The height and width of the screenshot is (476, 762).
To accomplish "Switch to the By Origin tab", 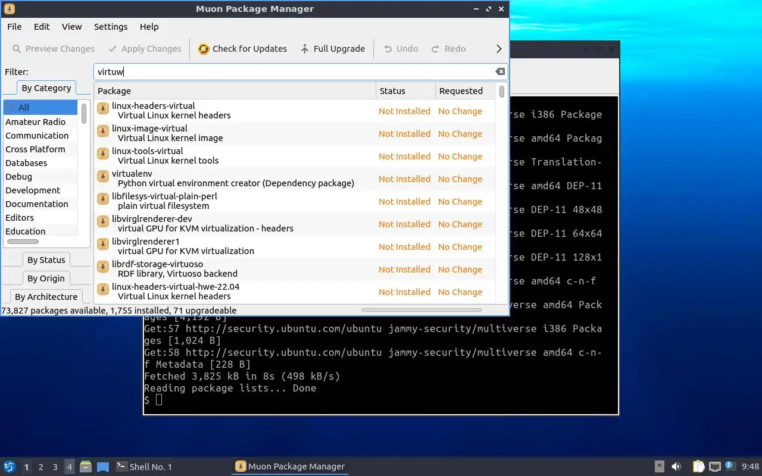I will point(46,278).
